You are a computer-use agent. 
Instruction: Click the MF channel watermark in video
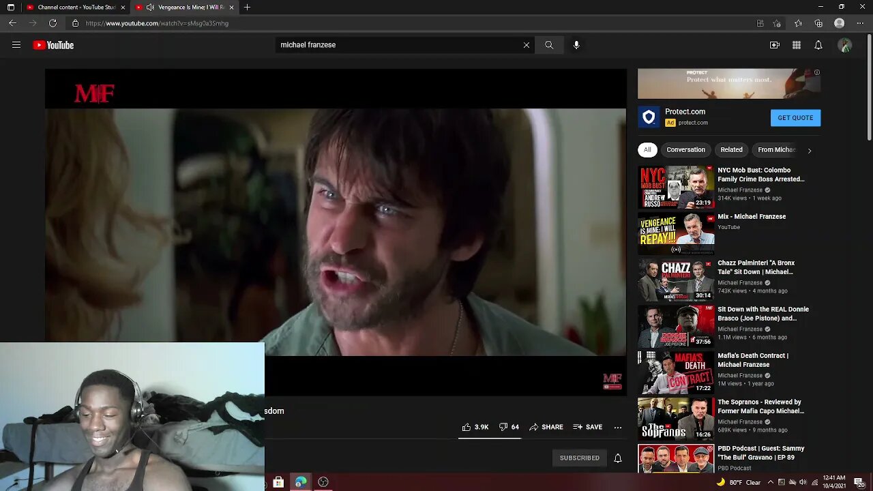(612, 381)
